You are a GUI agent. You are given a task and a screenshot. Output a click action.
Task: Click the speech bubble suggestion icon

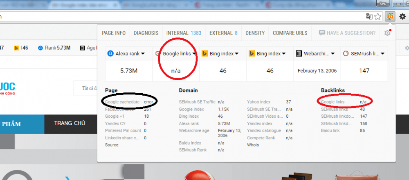322,33
